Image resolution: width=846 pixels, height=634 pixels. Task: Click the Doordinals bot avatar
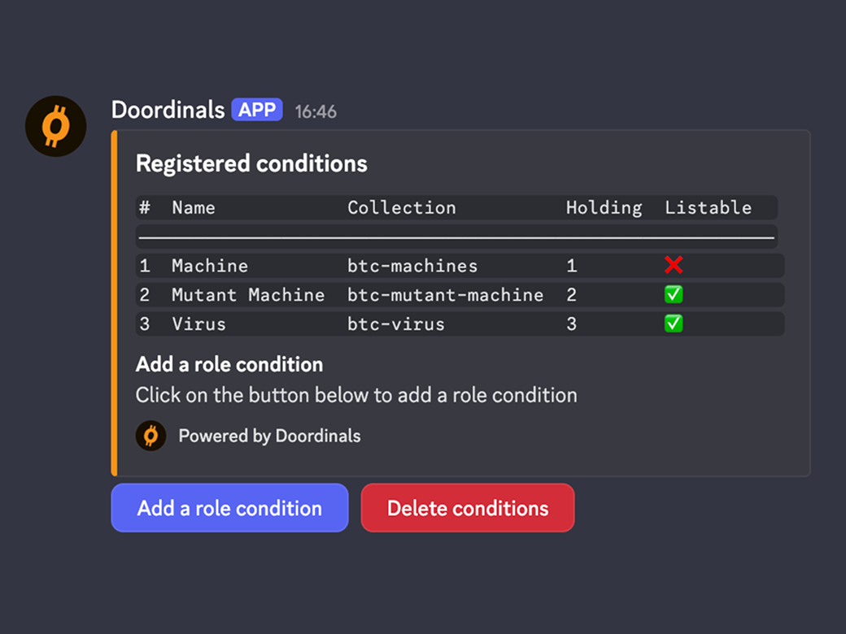(55, 126)
